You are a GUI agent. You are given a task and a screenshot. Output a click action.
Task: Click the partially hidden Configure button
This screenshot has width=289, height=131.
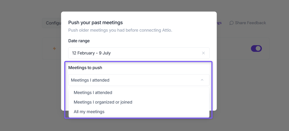point(52,23)
